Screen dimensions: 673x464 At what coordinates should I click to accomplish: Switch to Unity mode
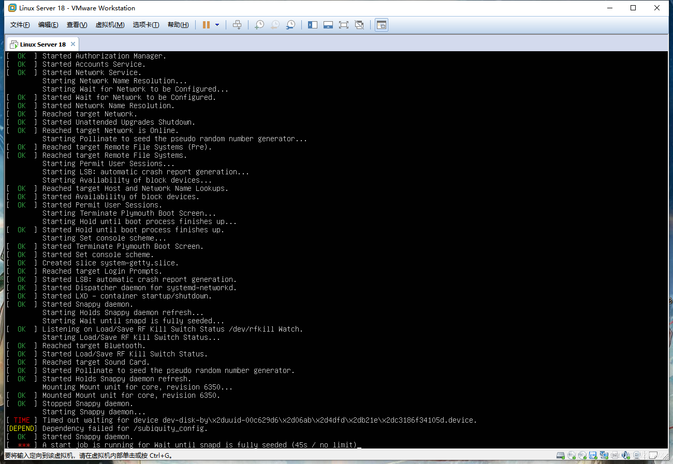359,25
